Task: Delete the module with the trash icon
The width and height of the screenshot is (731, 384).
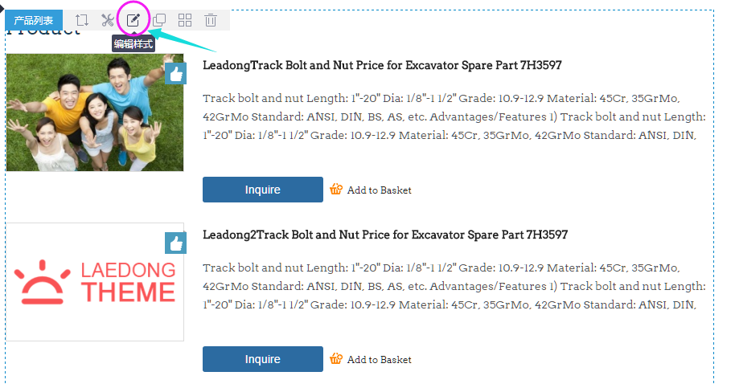Action: (x=210, y=20)
